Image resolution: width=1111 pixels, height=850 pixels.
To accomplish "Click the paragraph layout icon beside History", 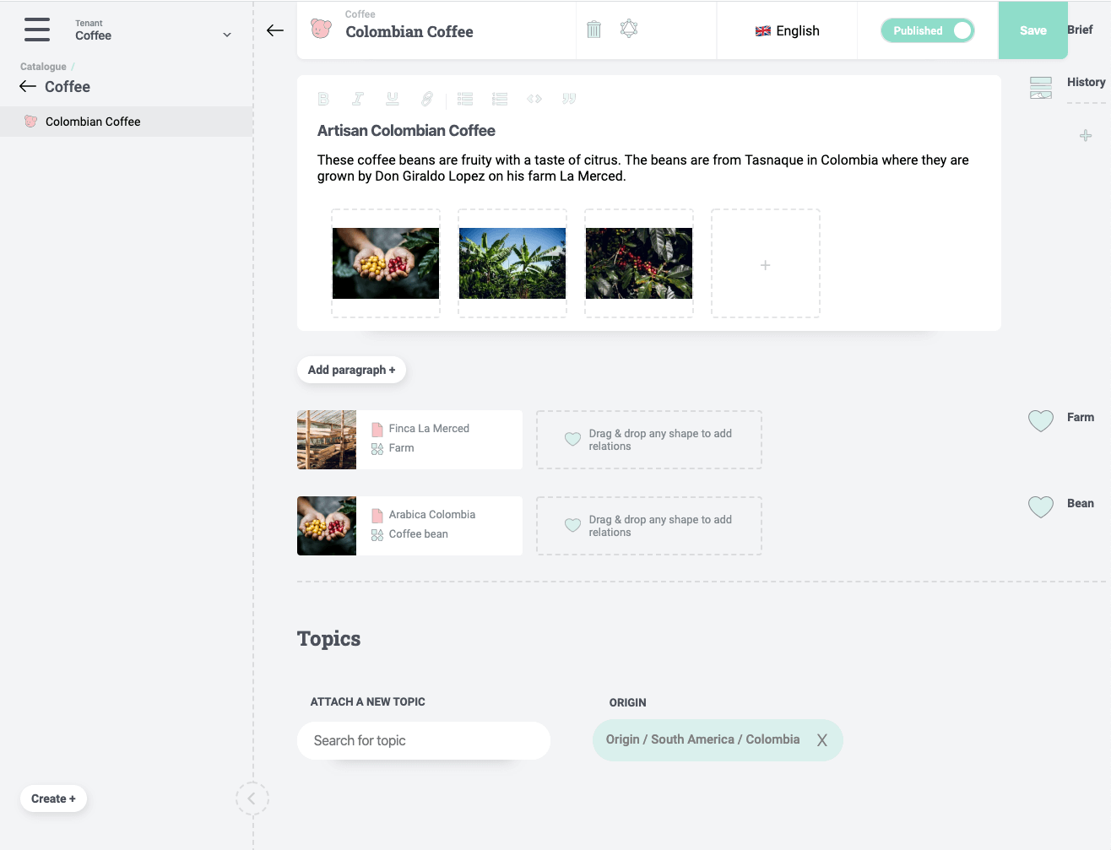I will [x=1041, y=88].
